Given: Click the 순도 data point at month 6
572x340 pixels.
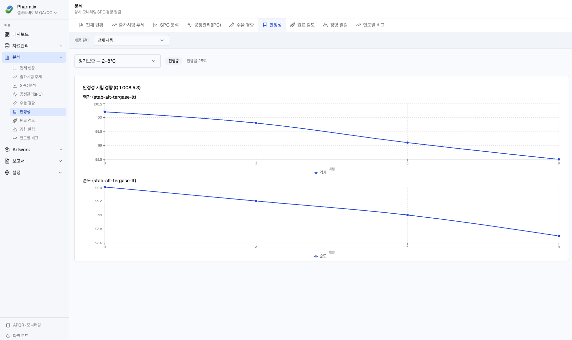Looking at the screenshot, I should click(x=407, y=215).
